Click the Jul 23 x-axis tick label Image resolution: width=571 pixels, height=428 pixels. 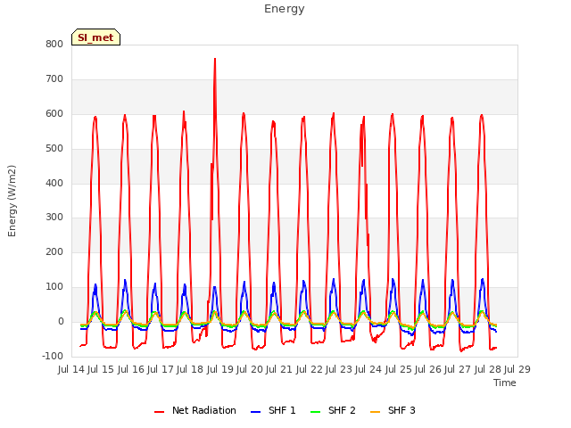[x=339, y=369]
